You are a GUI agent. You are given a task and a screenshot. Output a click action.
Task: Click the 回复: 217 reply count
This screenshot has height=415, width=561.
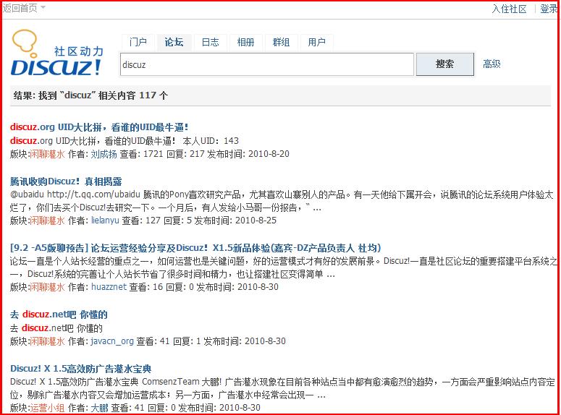click(x=185, y=154)
